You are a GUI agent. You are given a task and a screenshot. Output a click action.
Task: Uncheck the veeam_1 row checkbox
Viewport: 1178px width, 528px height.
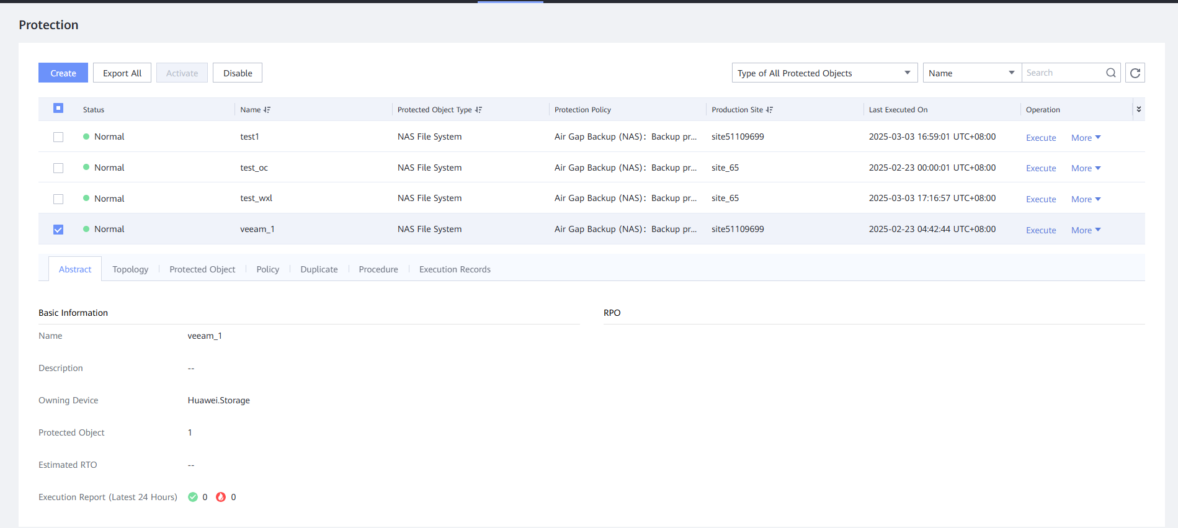(x=58, y=230)
